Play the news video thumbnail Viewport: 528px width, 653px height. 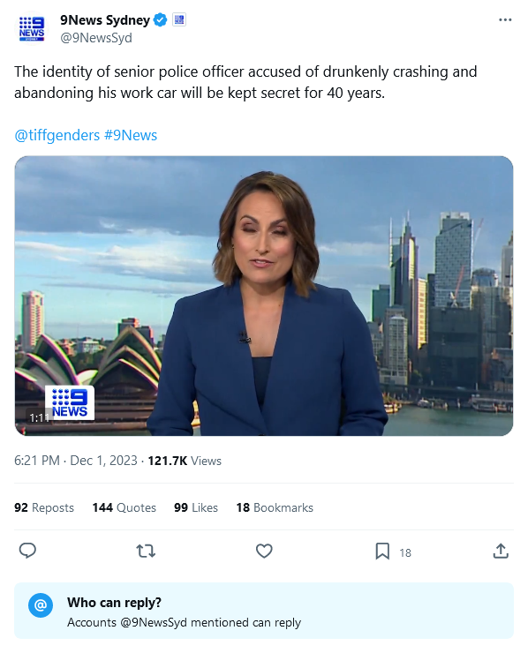click(x=264, y=296)
